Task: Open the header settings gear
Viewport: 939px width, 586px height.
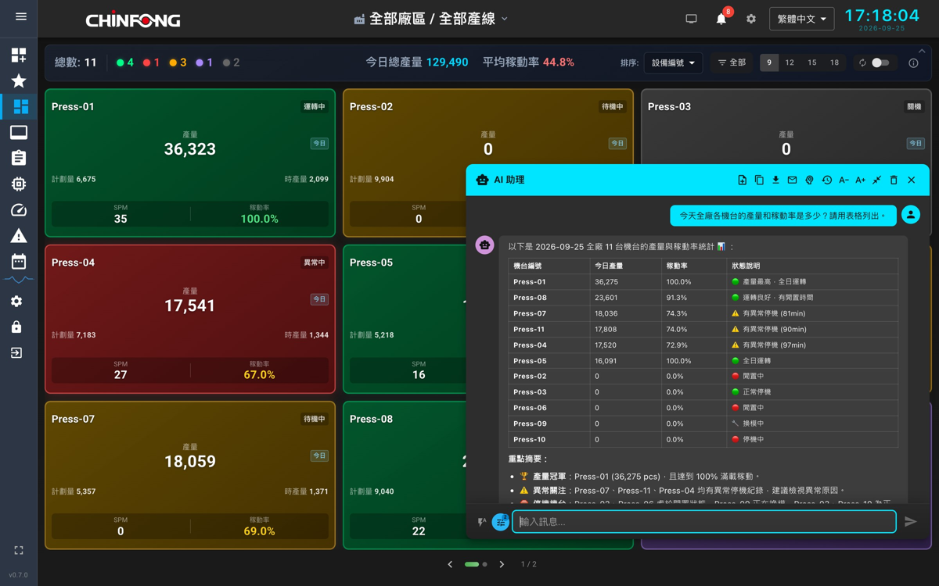Action: point(751,19)
